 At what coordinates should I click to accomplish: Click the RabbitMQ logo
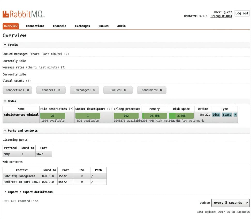click(x=24, y=14)
